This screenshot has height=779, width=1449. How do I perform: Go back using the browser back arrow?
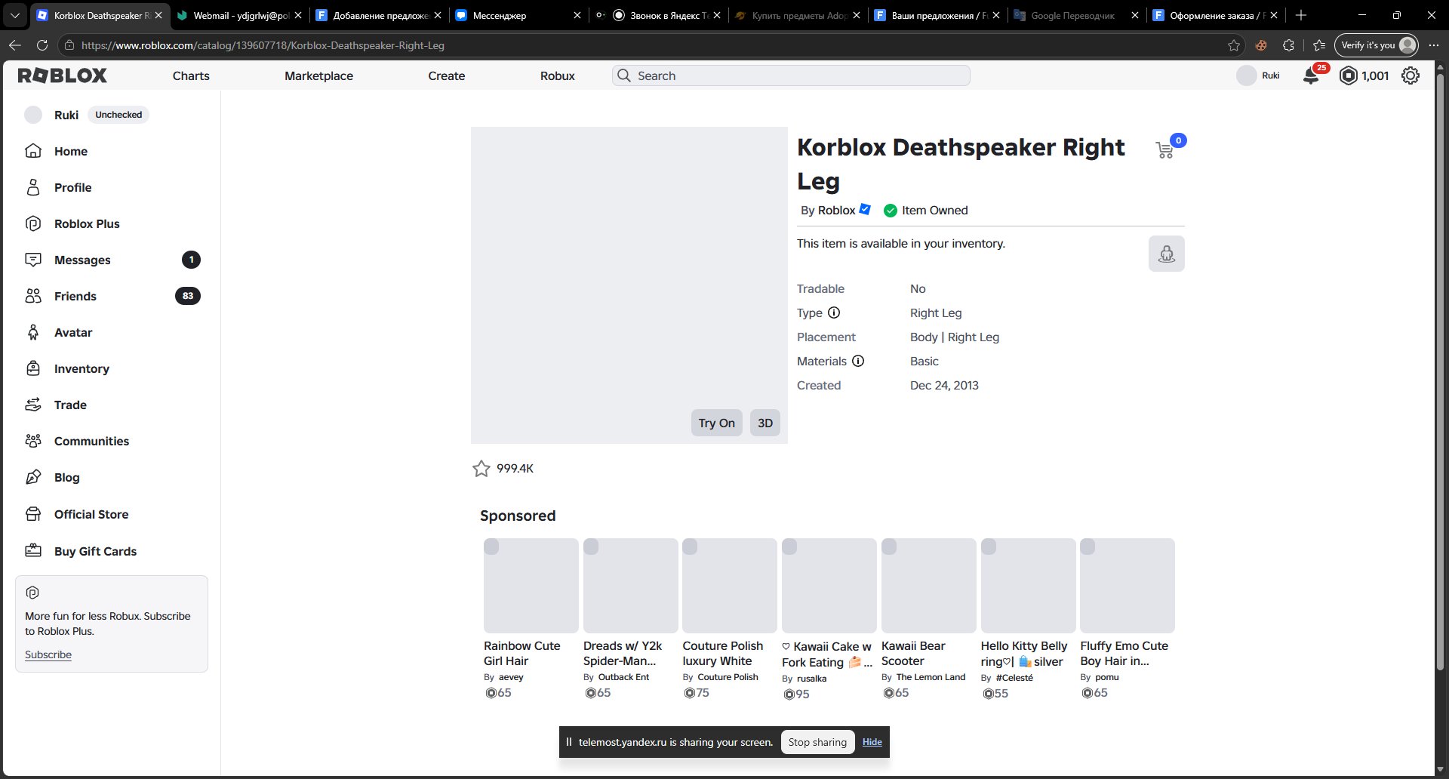click(x=15, y=45)
